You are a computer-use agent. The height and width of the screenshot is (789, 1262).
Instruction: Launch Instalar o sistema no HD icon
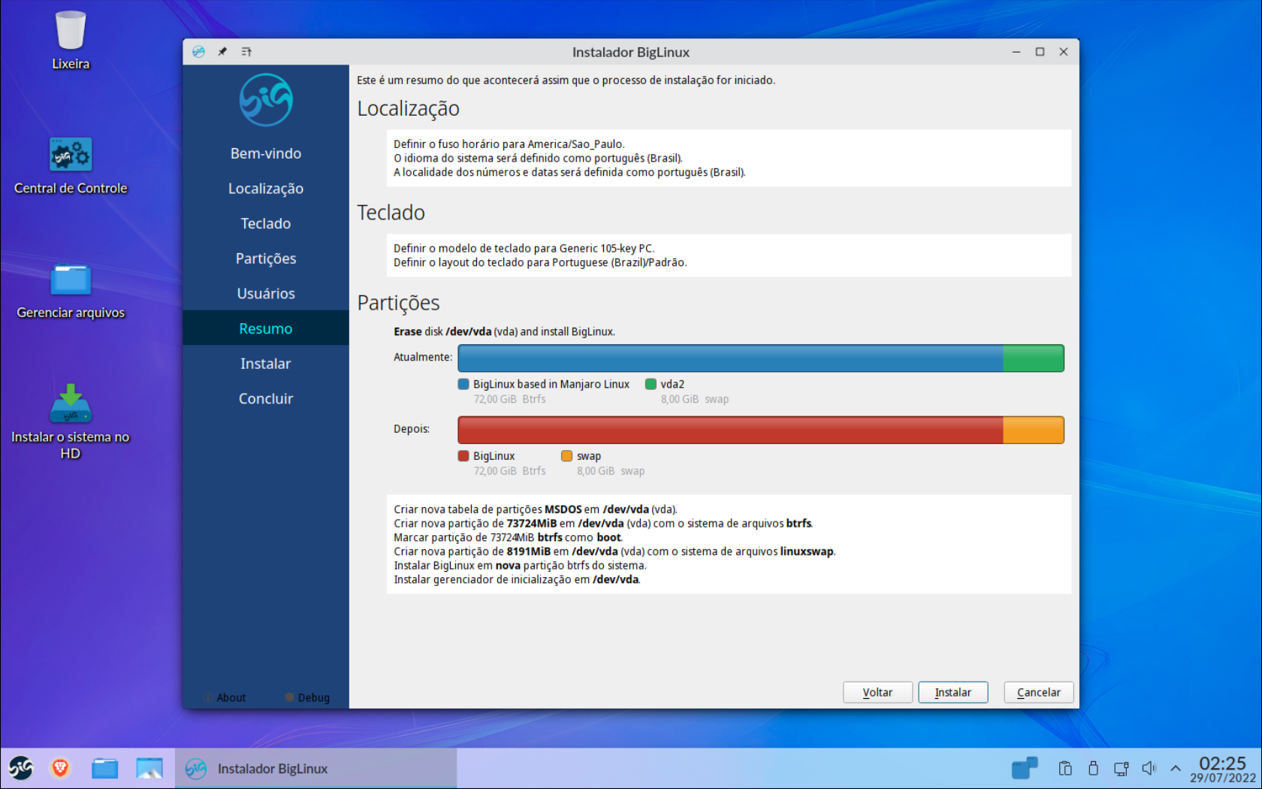coord(71,404)
